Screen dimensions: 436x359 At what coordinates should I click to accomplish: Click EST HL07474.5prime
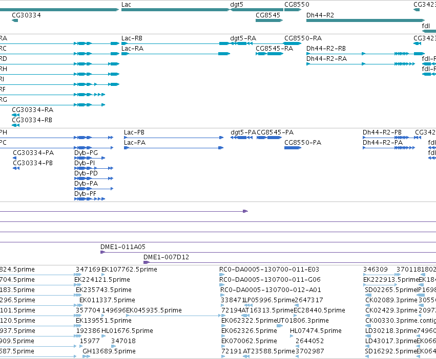click(x=316, y=331)
